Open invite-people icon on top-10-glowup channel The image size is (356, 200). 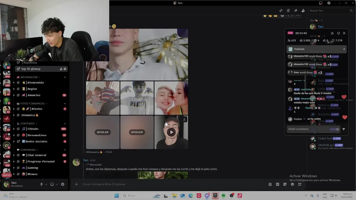61,69
